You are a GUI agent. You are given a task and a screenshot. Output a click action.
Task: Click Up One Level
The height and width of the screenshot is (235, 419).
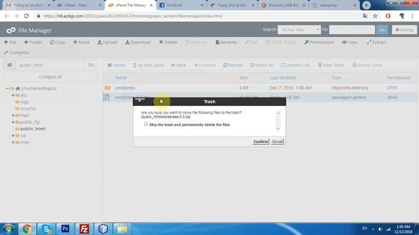148,65
